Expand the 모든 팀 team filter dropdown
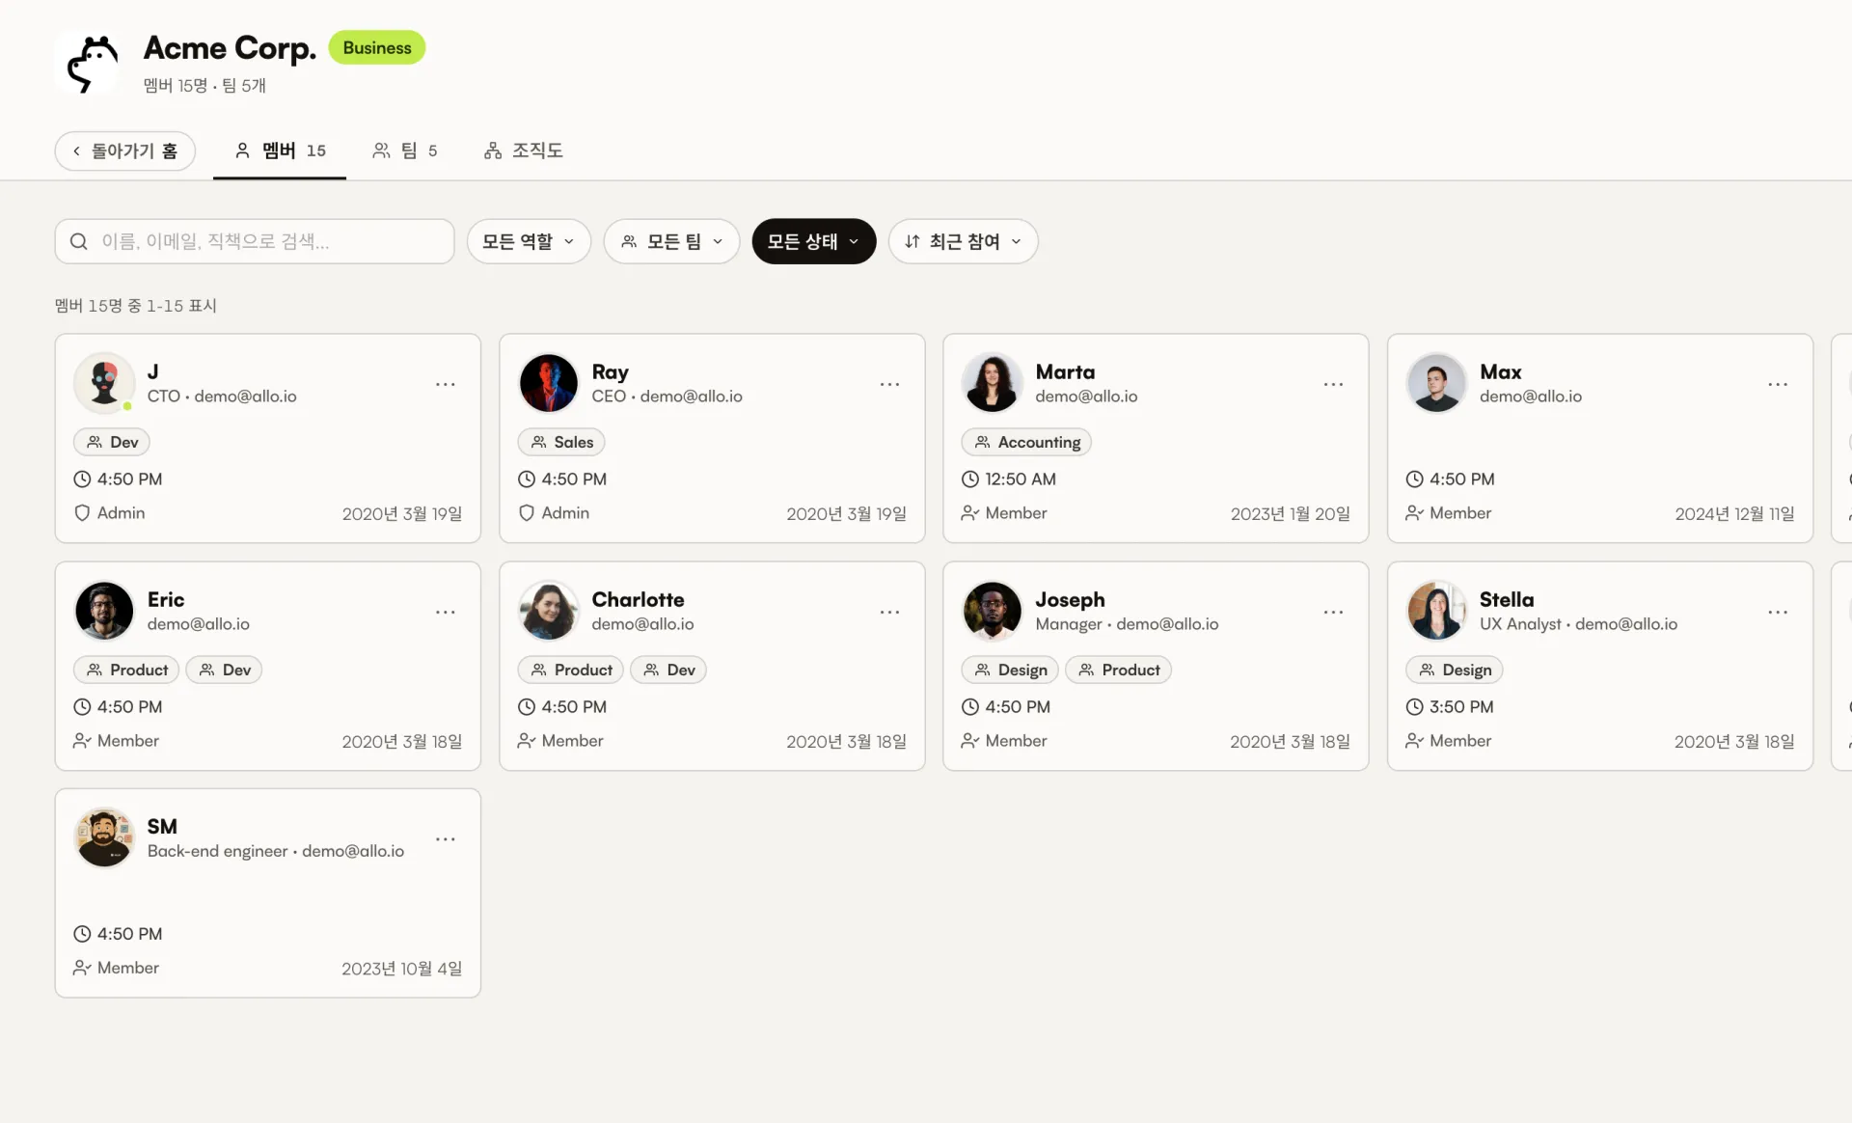This screenshot has height=1123, width=1852. pos(671,241)
